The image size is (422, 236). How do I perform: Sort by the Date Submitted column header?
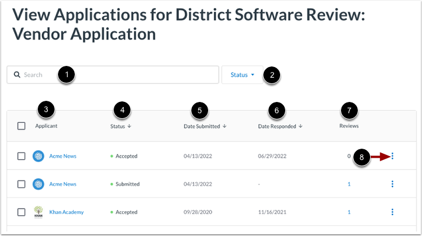click(x=205, y=126)
